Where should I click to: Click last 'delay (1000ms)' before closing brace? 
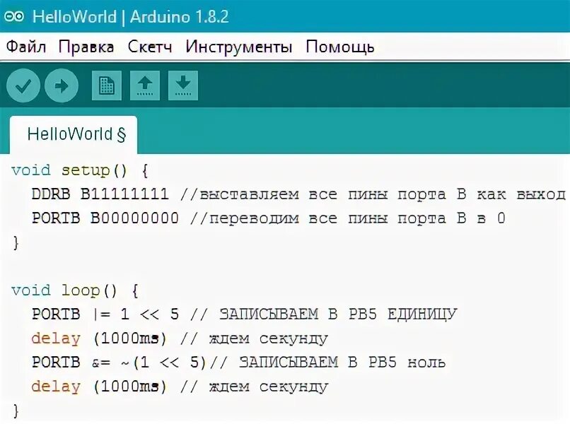coord(98,387)
